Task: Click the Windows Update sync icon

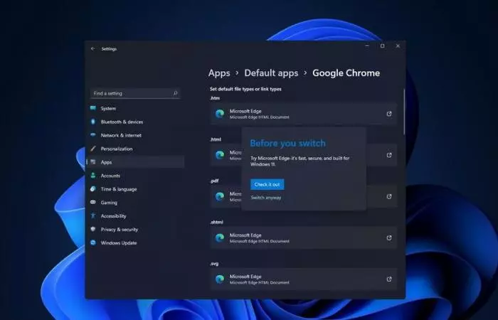Action: coord(93,242)
